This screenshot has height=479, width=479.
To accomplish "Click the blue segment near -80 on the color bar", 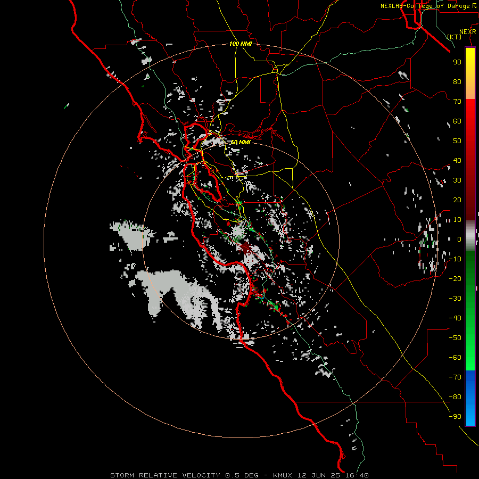I will (470, 397).
